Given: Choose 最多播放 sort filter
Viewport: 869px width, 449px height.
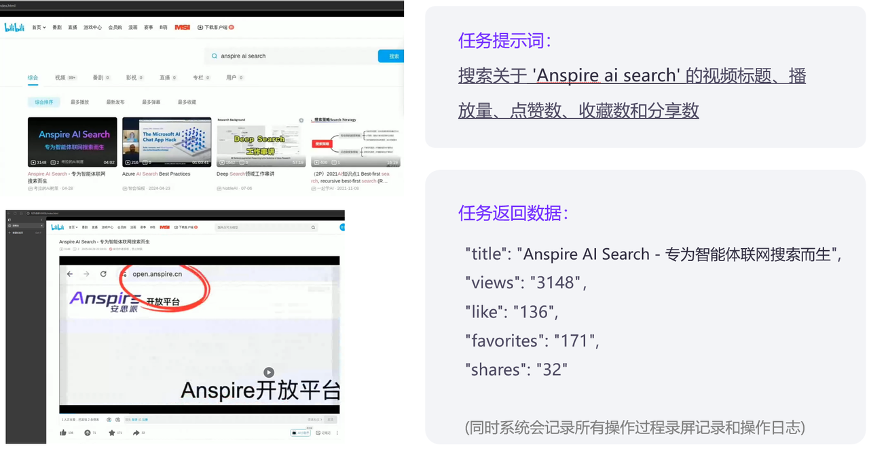Looking at the screenshot, I should (79, 102).
